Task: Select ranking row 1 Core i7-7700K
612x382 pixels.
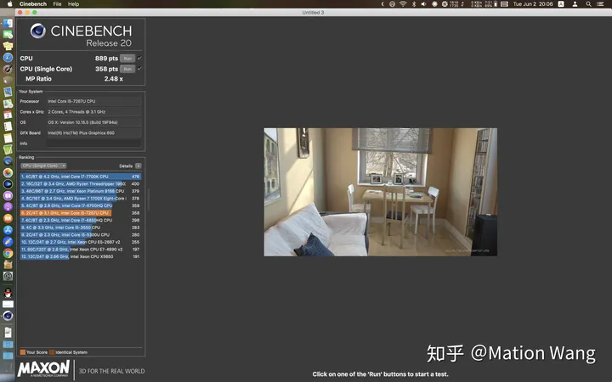Action: pos(81,177)
